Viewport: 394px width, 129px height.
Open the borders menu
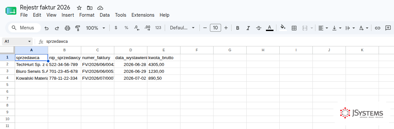[x=294, y=28]
